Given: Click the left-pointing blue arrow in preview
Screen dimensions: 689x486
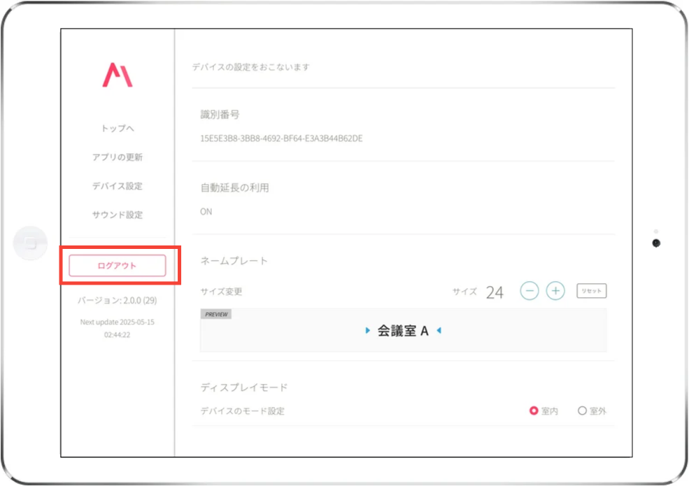Looking at the screenshot, I should [x=439, y=330].
